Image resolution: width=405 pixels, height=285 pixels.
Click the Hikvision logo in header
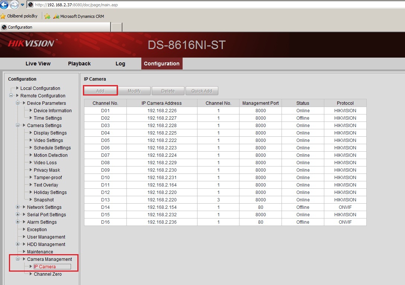31,43
